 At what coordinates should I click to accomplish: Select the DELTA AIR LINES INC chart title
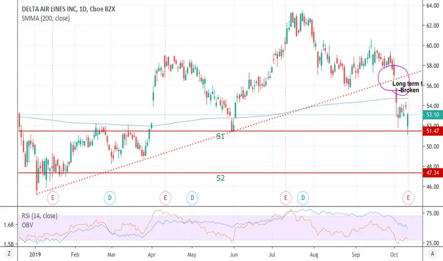[68, 9]
